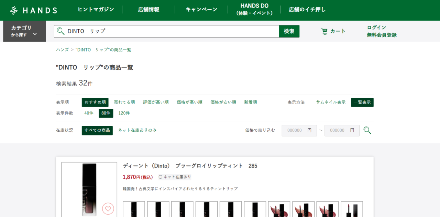
Task: Click the green 検索 button
Action: (x=289, y=31)
